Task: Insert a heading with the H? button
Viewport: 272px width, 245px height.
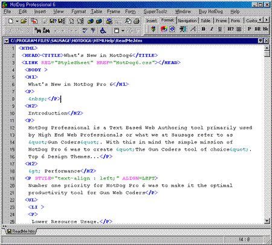Action: (230, 29)
